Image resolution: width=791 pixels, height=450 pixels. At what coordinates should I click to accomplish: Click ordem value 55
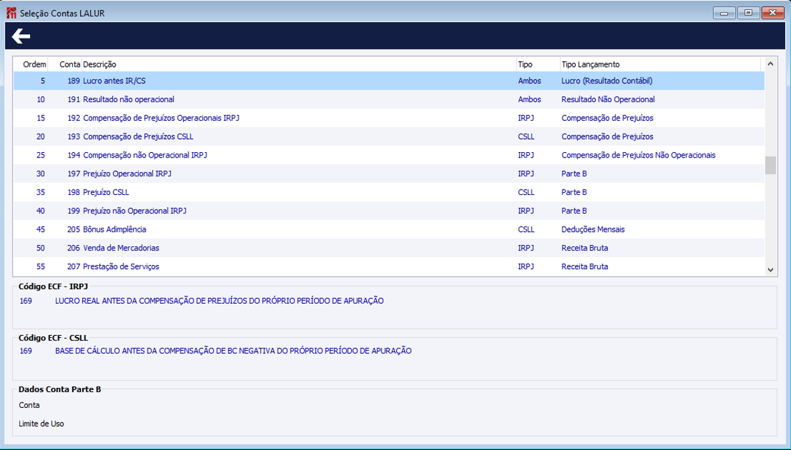click(x=40, y=266)
